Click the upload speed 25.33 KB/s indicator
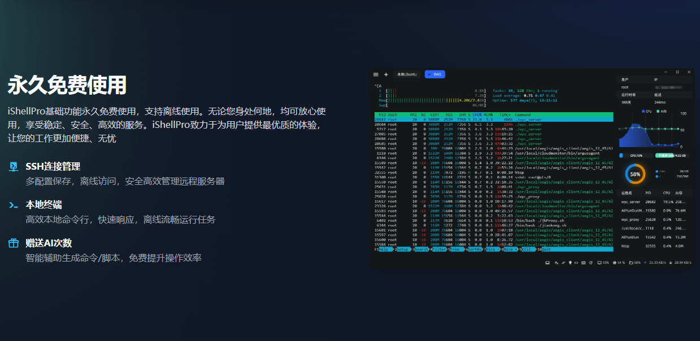 (655, 263)
